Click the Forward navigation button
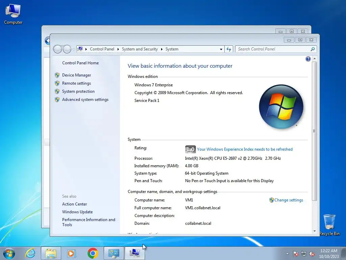The image size is (346, 260). [x=67, y=49]
